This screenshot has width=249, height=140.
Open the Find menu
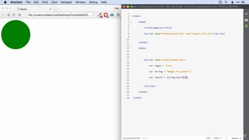[45, 2]
